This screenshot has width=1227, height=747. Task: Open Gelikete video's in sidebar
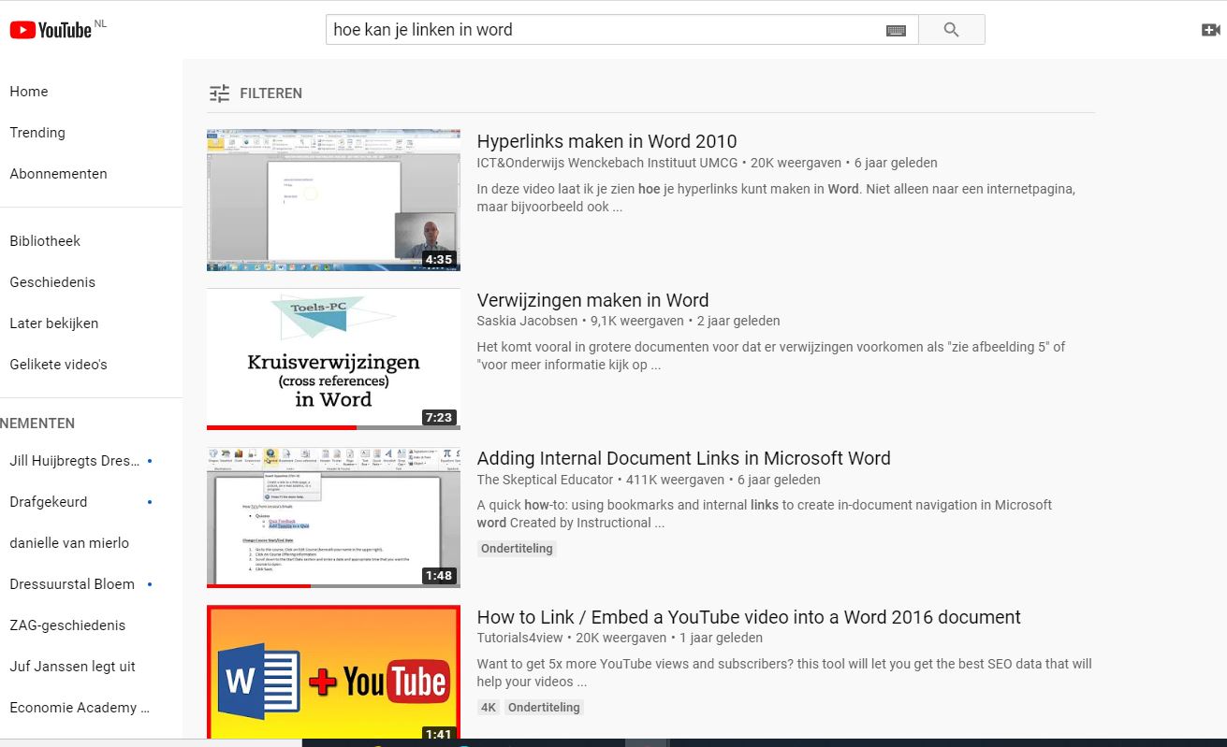coord(58,365)
